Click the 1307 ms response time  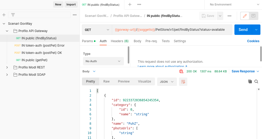coord(206,71)
